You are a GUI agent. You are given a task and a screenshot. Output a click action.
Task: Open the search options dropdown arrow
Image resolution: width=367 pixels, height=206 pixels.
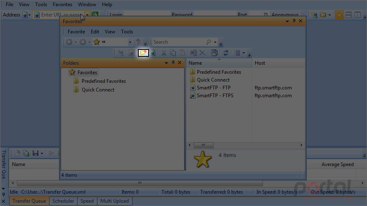point(215,42)
